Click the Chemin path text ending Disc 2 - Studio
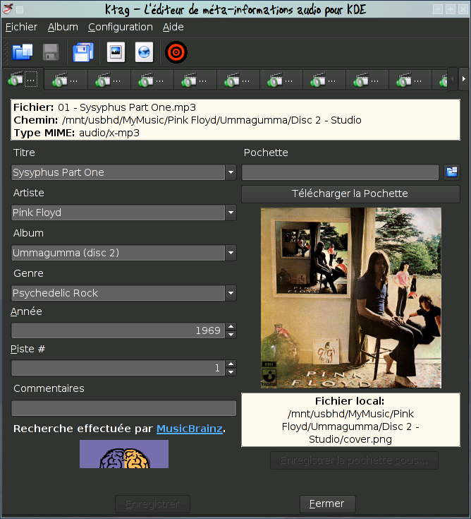471x519 pixels. tap(212, 120)
